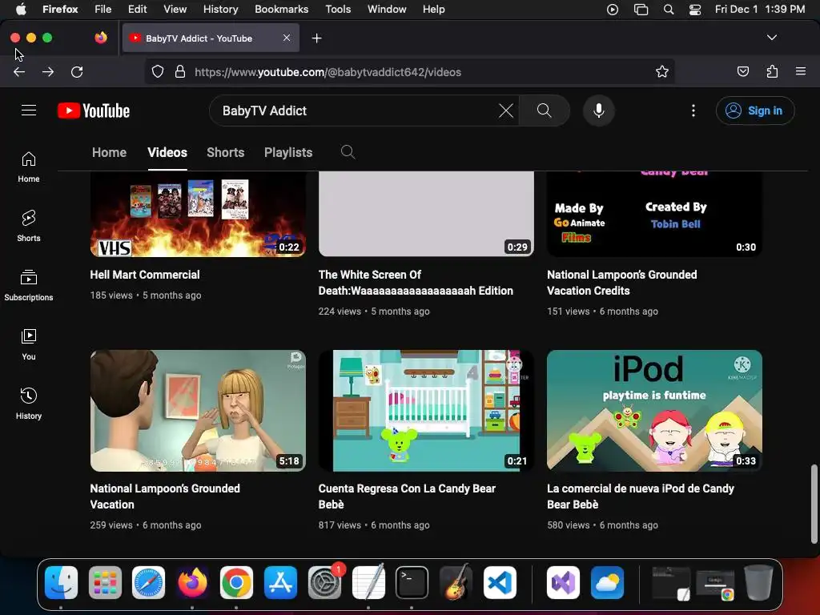Screen dimensions: 820x615
Task: Launch Google Chrome from the Dock
Action: pos(236,582)
